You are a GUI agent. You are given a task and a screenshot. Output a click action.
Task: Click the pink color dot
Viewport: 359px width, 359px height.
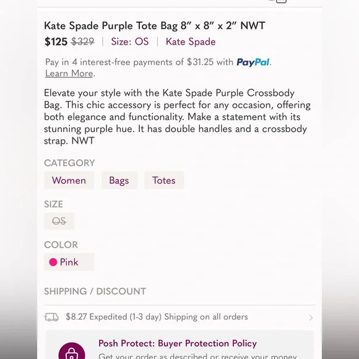pyautogui.click(x=53, y=262)
